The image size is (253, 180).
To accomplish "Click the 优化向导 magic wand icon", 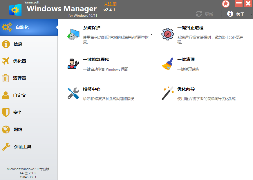I will [167, 93].
